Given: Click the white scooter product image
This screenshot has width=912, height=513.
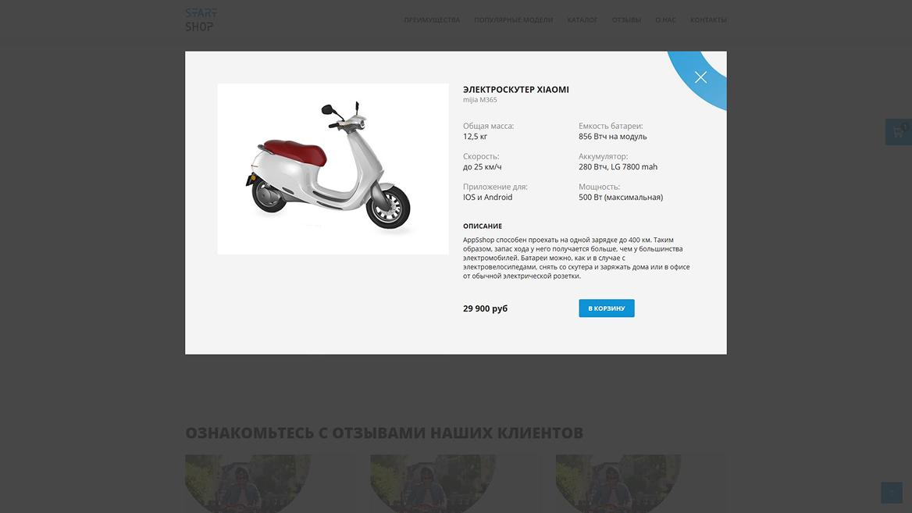Looking at the screenshot, I should pos(333,169).
